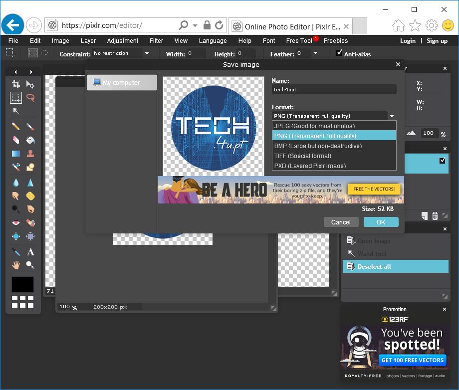Open the Layer menu
The height and width of the screenshot is (390, 459).
tap(88, 41)
